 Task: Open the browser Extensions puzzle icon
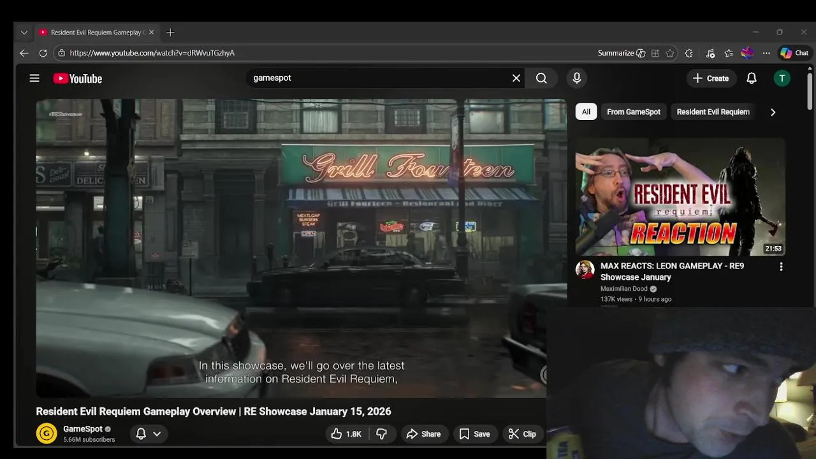(688, 53)
